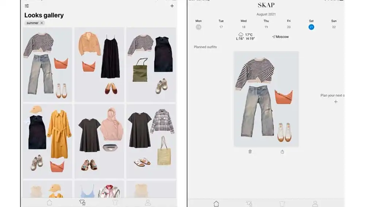365x207 pixels.
Task: Open looks tab in SKAP calendar screen
Action: coord(249,204)
